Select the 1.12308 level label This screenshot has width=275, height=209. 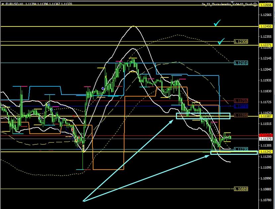pos(241,41)
